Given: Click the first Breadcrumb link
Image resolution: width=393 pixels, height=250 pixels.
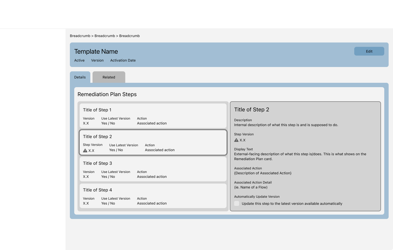Looking at the screenshot, I should tap(80, 36).
